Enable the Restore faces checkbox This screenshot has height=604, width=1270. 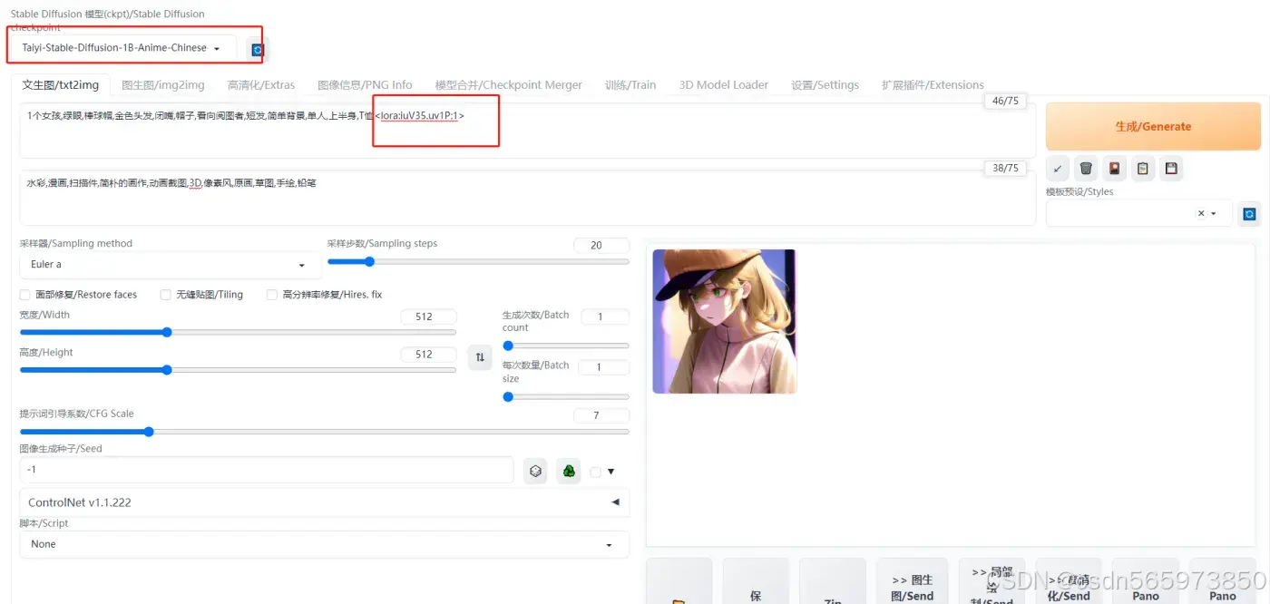pos(25,295)
